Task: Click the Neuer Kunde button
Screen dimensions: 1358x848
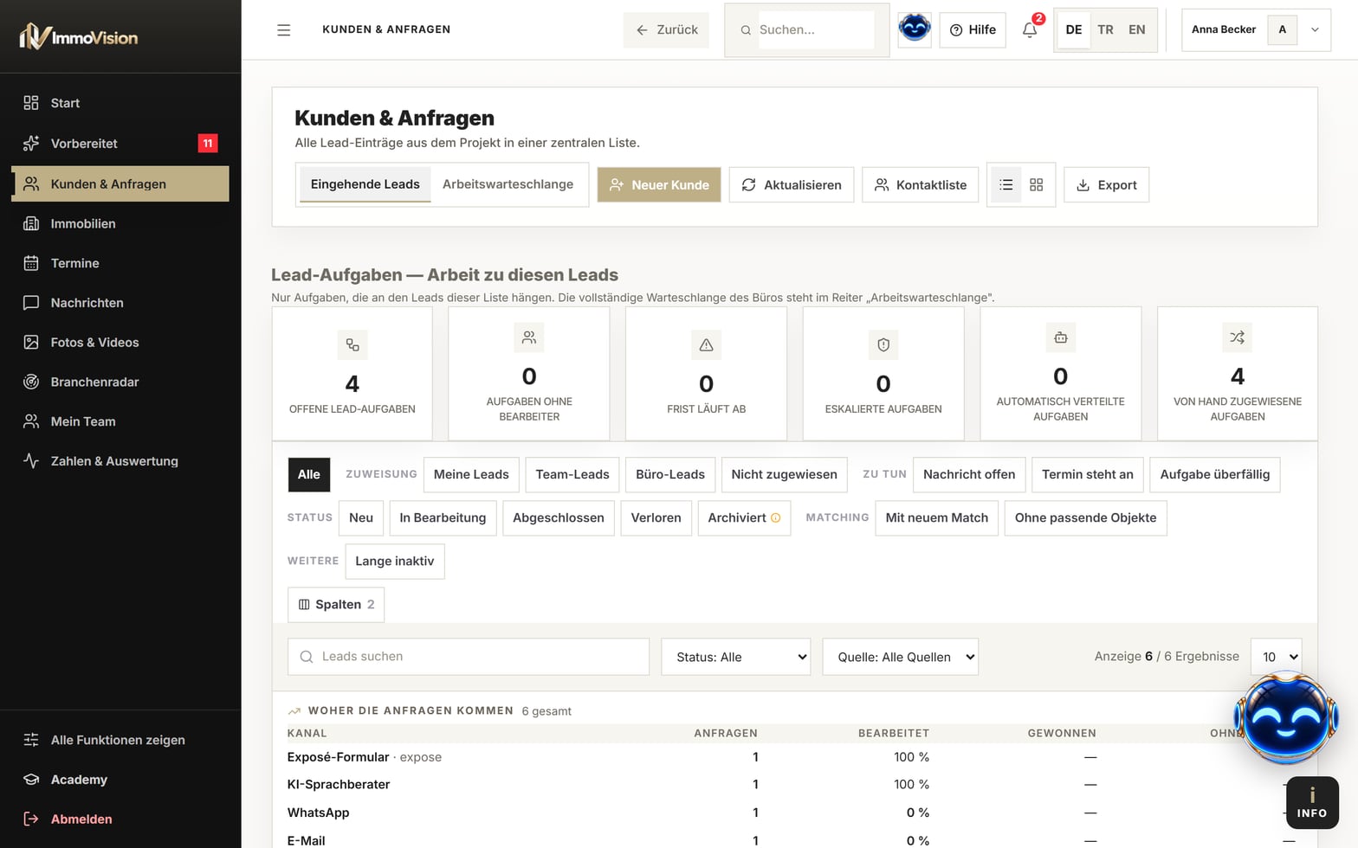Action: (659, 184)
